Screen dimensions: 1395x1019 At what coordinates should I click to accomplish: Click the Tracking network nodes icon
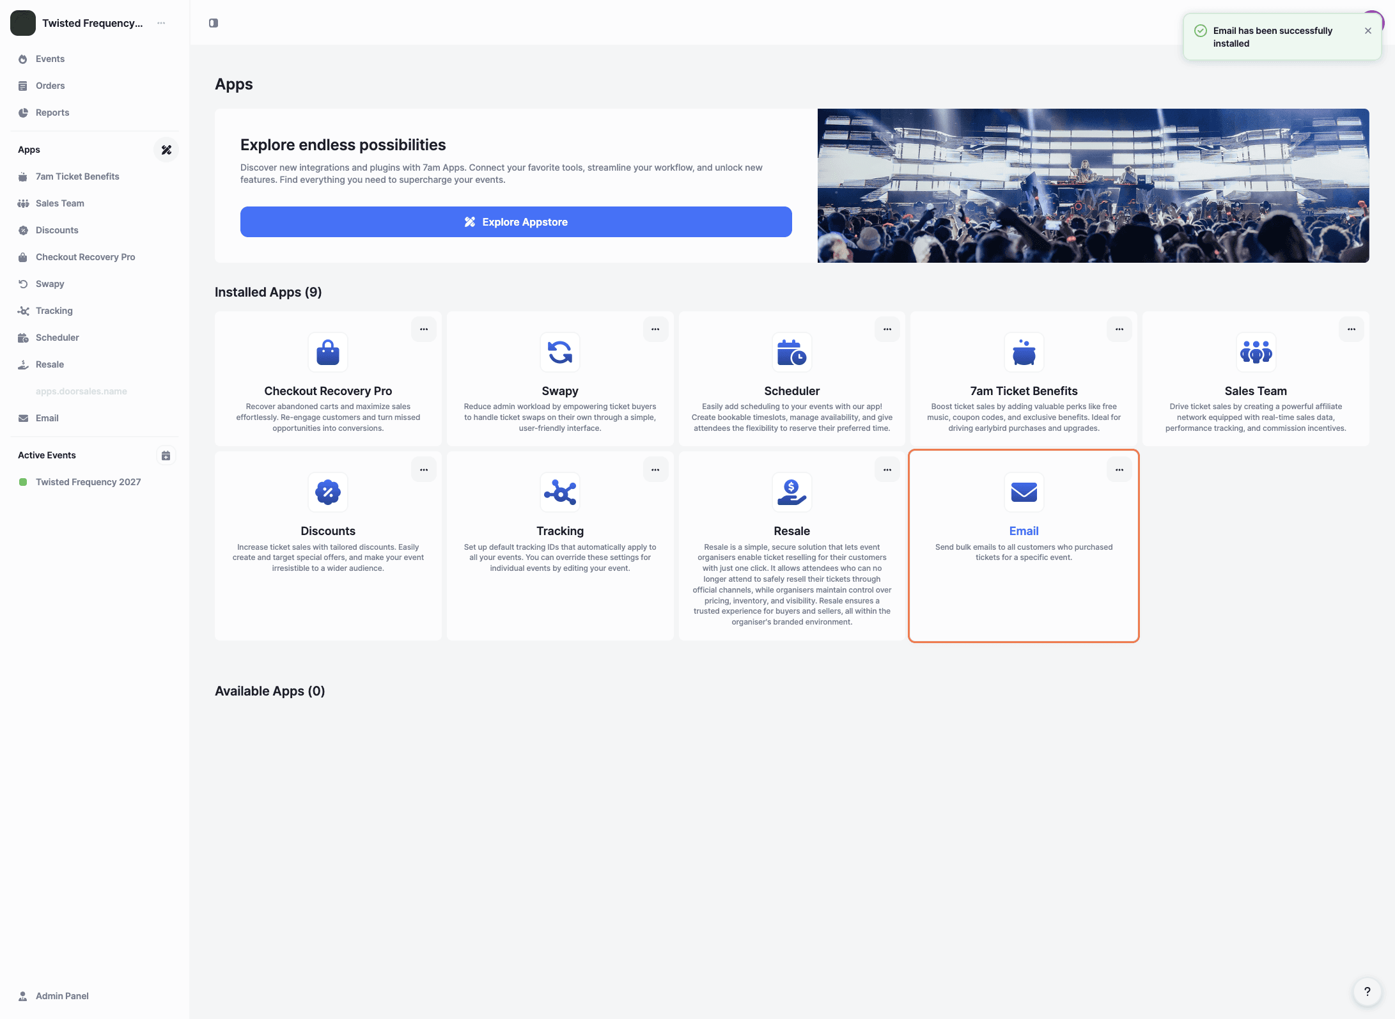[x=559, y=492]
